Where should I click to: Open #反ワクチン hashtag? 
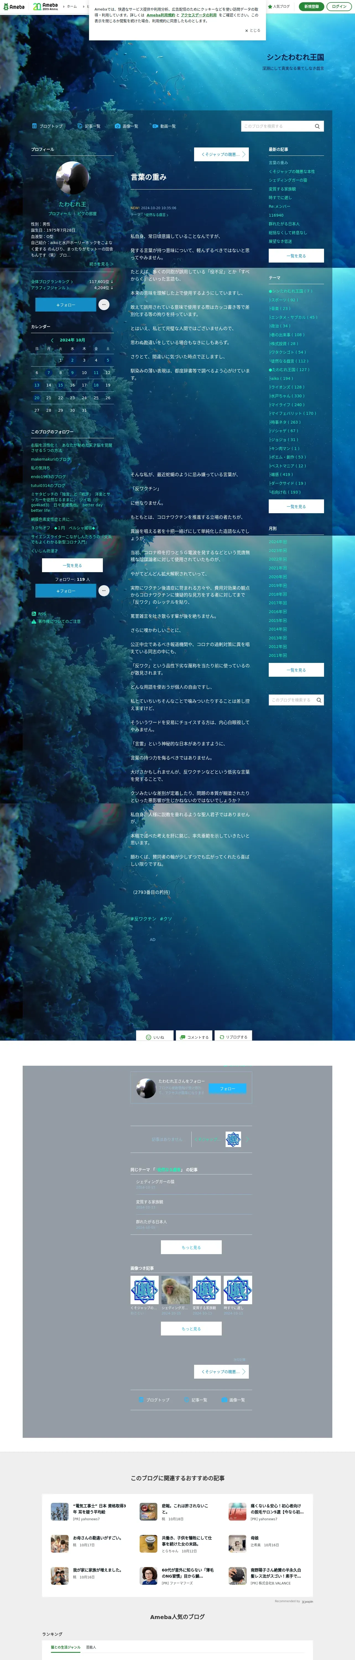144,919
